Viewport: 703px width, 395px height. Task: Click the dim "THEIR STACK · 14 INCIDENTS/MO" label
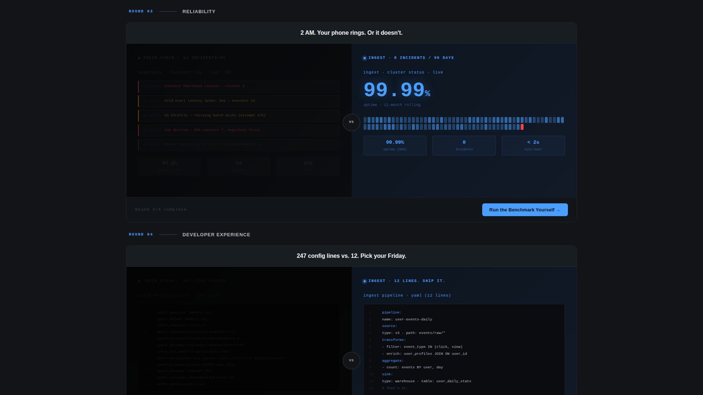184,58
